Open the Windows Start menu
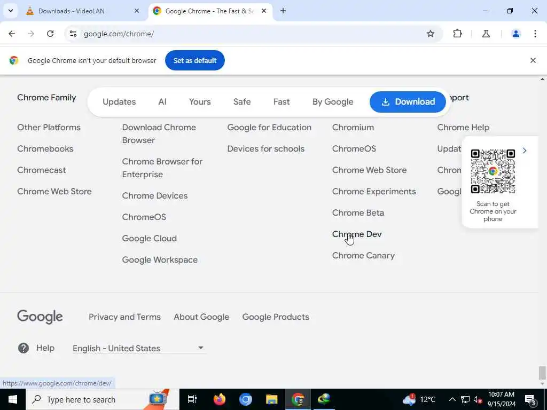The width and height of the screenshot is (547, 410). click(x=13, y=399)
